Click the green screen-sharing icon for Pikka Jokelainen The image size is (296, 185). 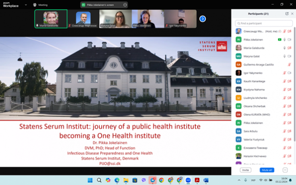279,40
